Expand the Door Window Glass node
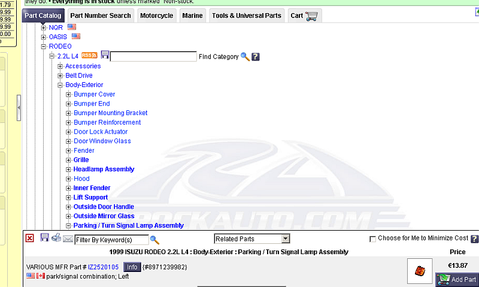Image resolution: width=479 pixels, height=287 pixels. 68,141
